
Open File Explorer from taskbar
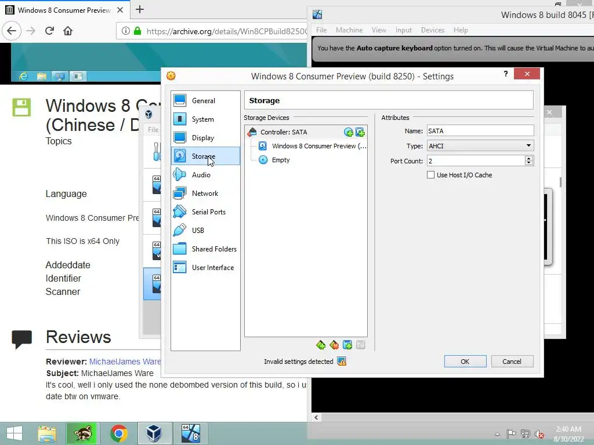47,433
